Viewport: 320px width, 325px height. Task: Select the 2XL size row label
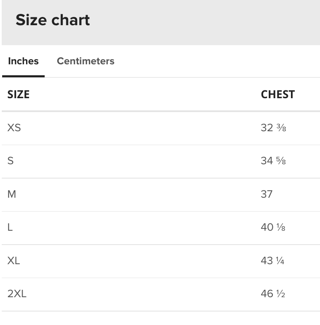pos(17,294)
